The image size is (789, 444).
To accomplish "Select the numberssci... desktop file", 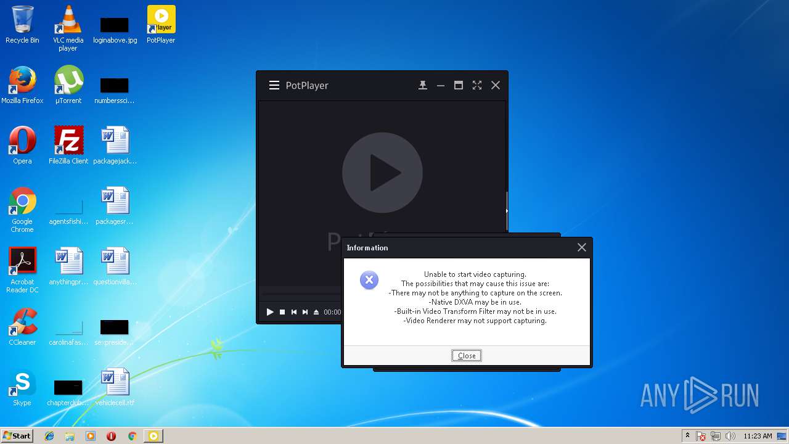I will point(115,91).
